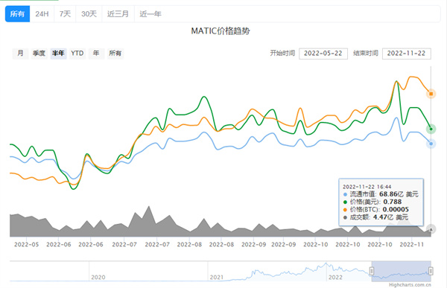Image resolution: width=447 pixels, height=288 pixels.
Task: Click the shaded navigator selection area
Action: (401, 271)
